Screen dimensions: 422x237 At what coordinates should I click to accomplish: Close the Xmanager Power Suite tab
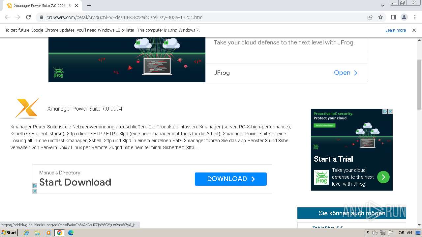76,6
